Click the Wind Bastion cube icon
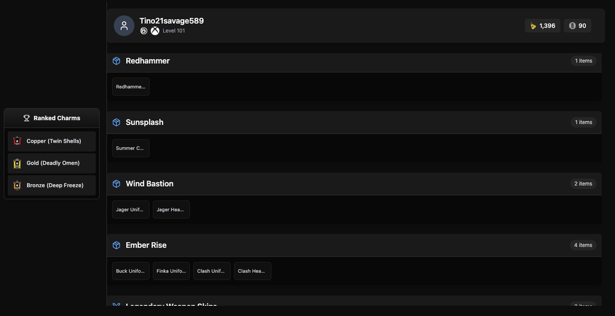This screenshot has height=316, width=615. [x=116, y=184]
